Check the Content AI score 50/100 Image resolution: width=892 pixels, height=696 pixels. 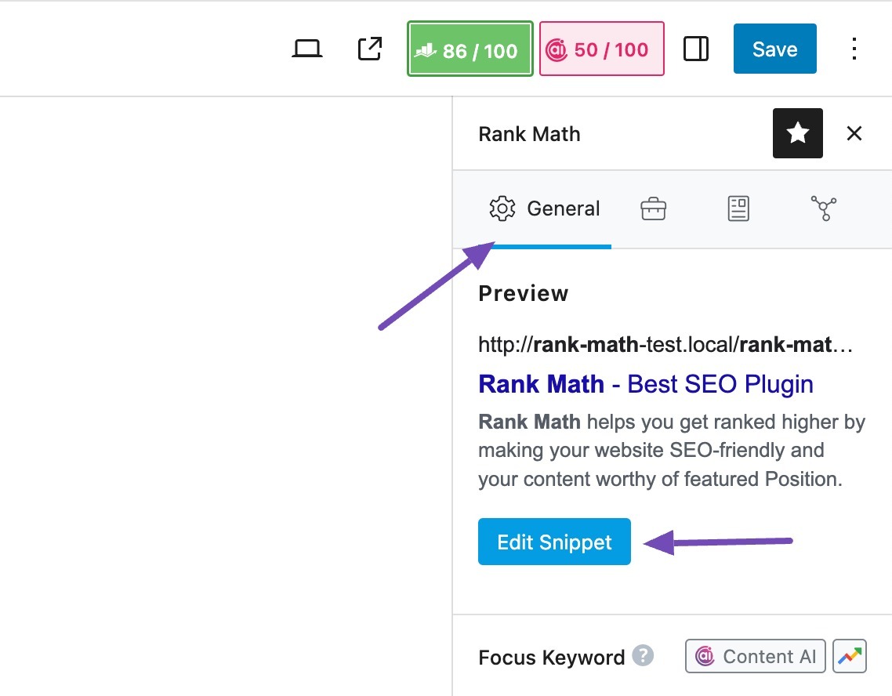click(x=601, y=49)
